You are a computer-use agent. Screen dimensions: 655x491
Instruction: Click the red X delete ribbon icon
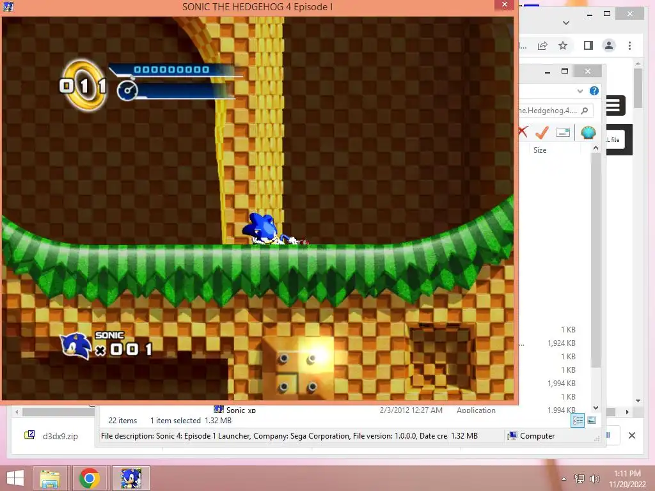(522, 132)
